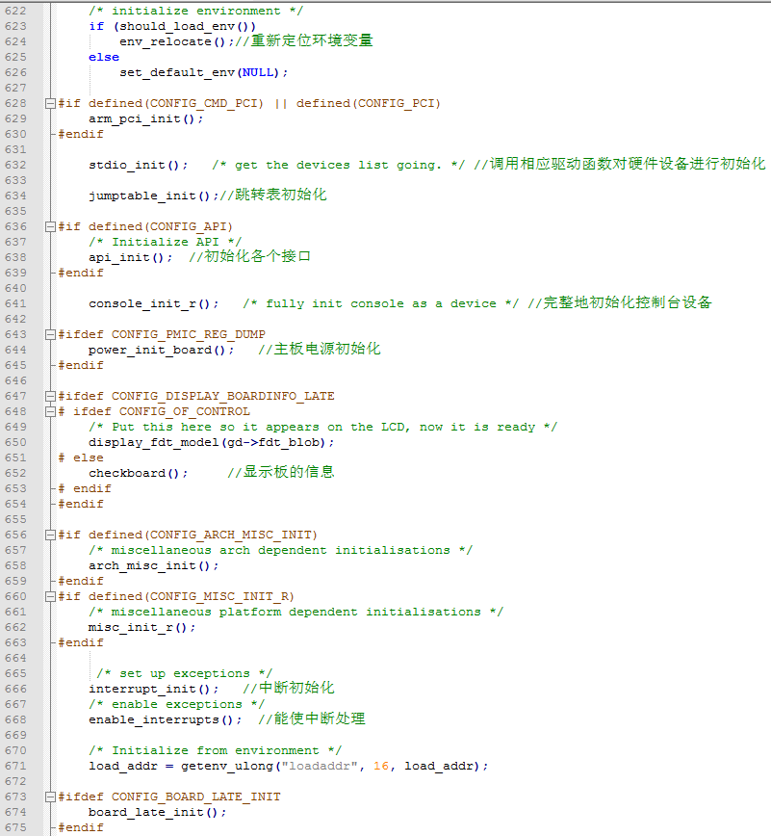Click the 'fully init console as a device' comment
This screenshot has width=771, height=836.
tap(380, 303)
